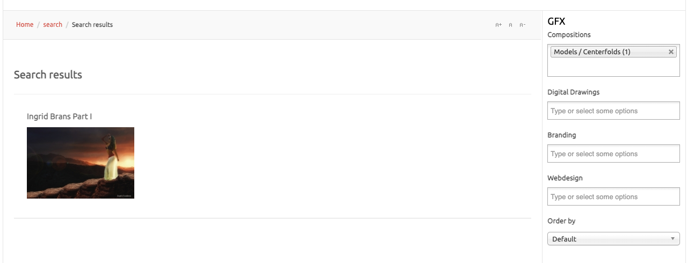Screen dimensions: 687x263
Task: Click the Search results page heading
Action: [x=48, y=75]
